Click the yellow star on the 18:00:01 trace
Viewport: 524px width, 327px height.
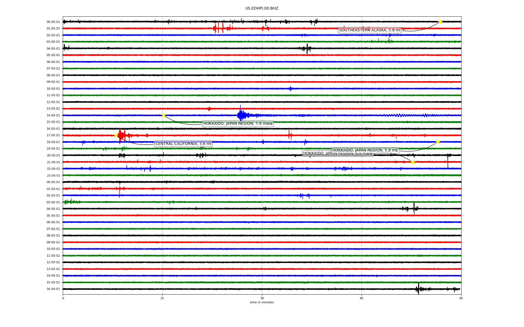(438, 142)
